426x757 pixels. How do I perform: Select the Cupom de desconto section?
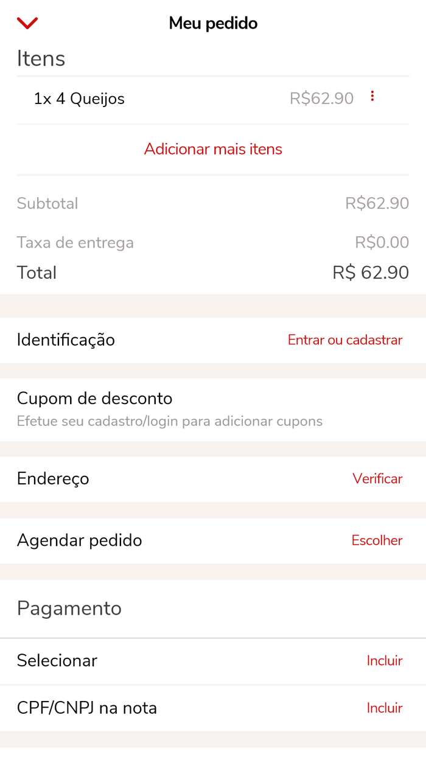94,399
